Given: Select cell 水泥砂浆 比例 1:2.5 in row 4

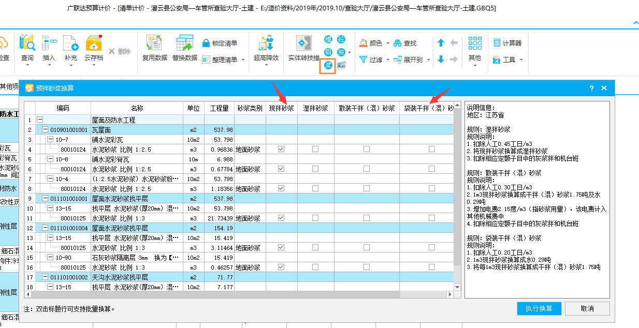Looking at the screenshot, I should pyautogui.click(x=137, y=149).
